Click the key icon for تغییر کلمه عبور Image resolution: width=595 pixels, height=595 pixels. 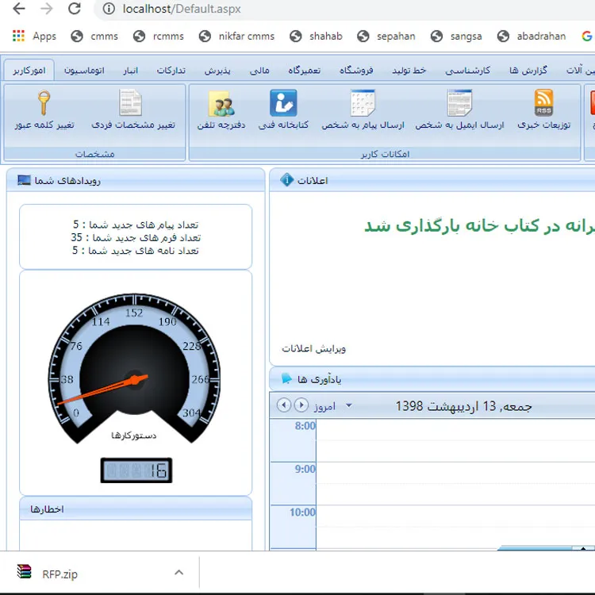point(44,103)
